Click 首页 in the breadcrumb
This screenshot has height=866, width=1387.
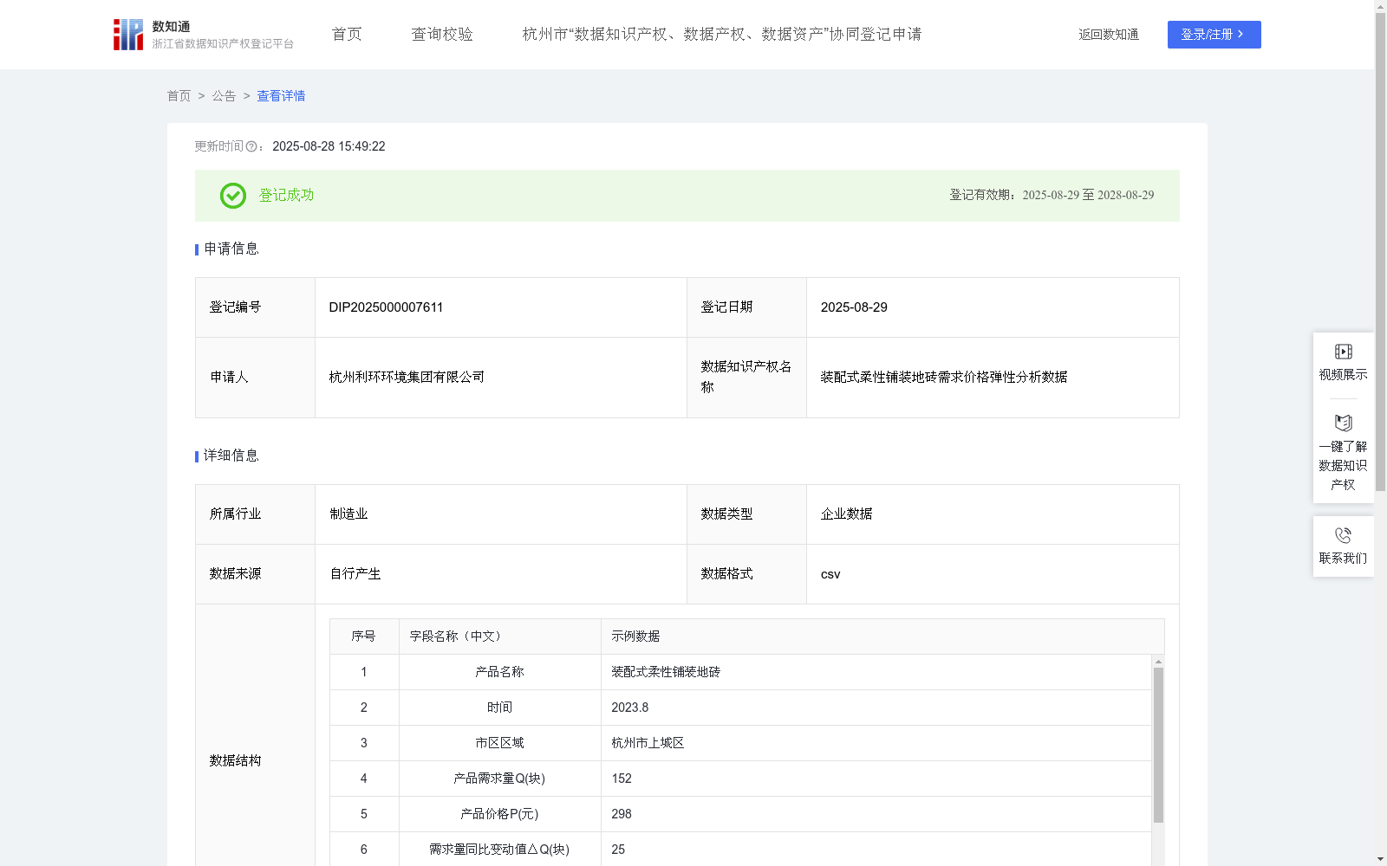pos(179,96)
